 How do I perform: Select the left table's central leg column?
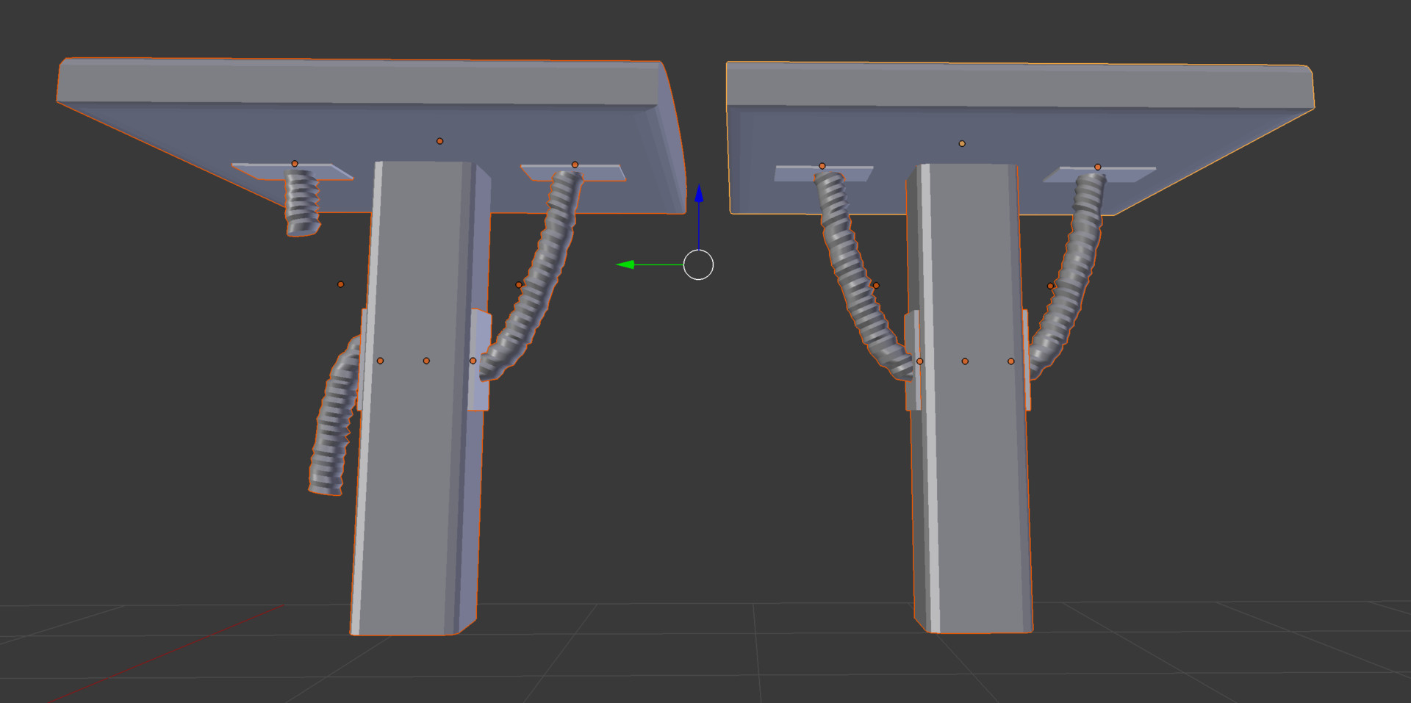419,514
